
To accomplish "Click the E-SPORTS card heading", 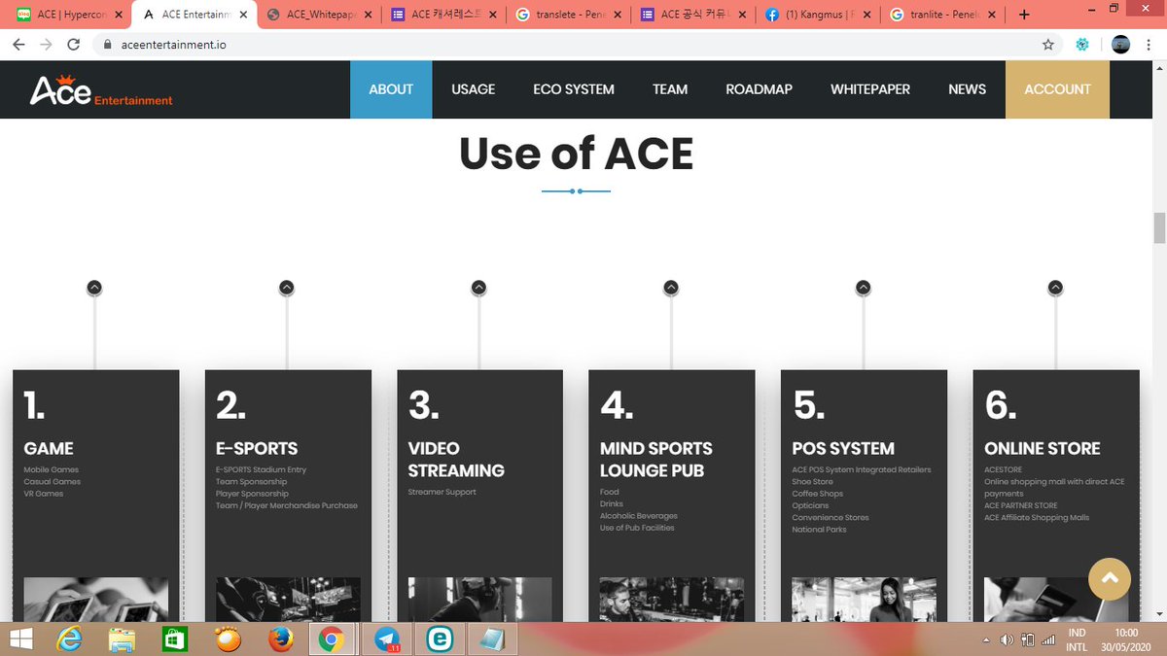I will [257, 448].
